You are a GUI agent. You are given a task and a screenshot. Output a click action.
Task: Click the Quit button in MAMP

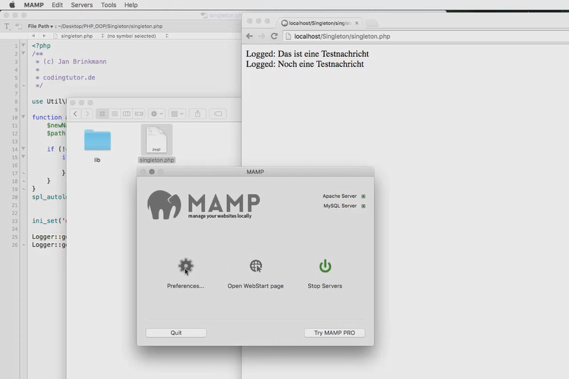176,333
